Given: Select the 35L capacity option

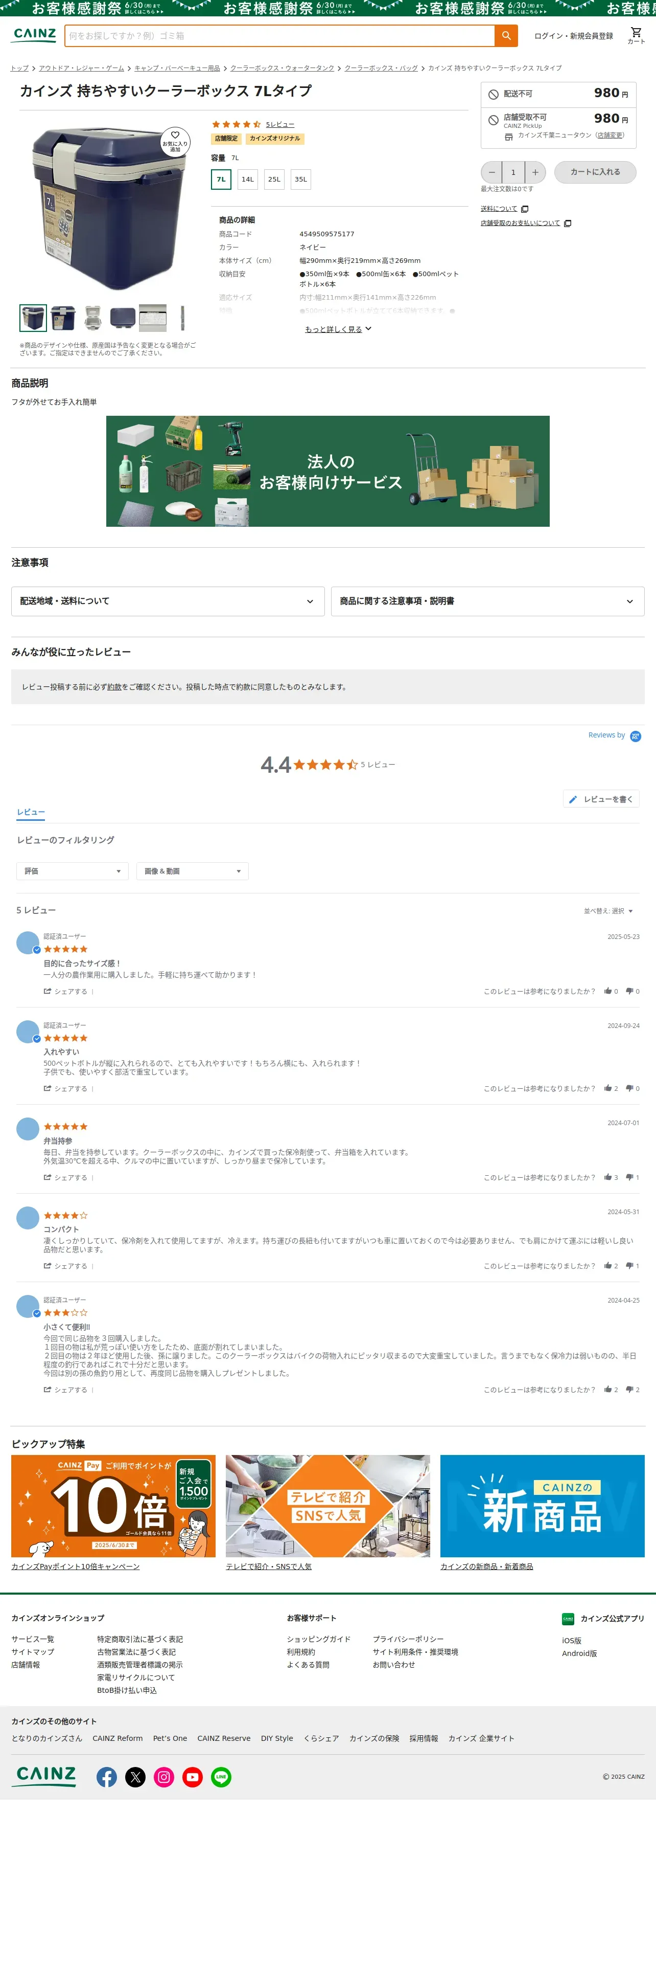Looking at the screenshot, I should tap(301, 179).
